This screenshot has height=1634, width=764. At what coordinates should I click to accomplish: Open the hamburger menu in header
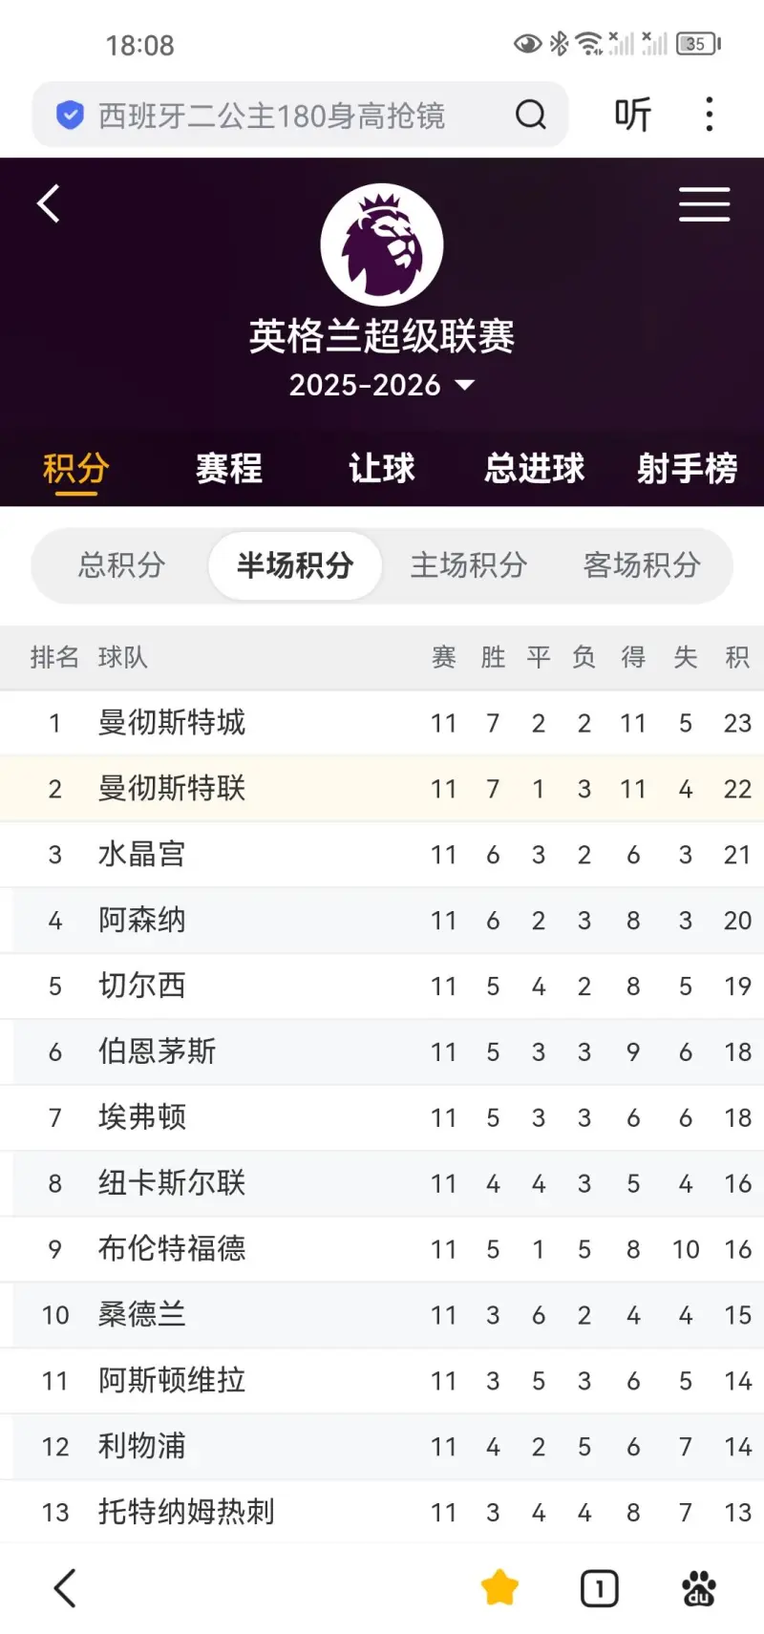(704, 204)
